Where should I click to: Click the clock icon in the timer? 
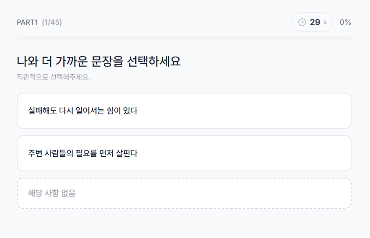(x=302, y=22)
